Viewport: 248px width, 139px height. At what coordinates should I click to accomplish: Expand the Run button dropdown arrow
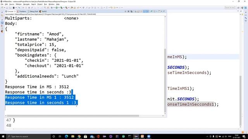pos(59,8)
